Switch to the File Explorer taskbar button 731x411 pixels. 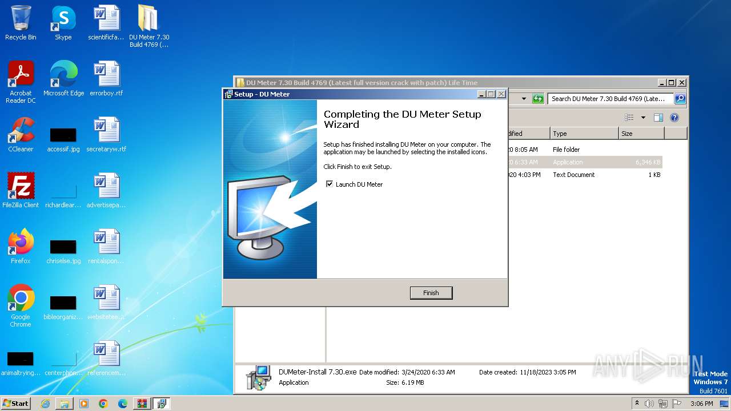coord(65,404)
